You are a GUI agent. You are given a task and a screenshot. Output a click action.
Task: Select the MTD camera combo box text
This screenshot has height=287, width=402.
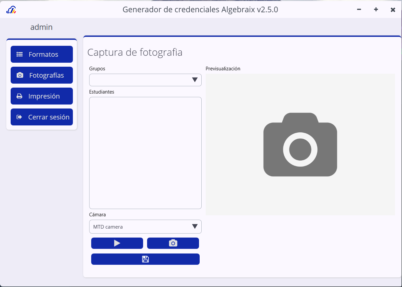pos(108,227)
